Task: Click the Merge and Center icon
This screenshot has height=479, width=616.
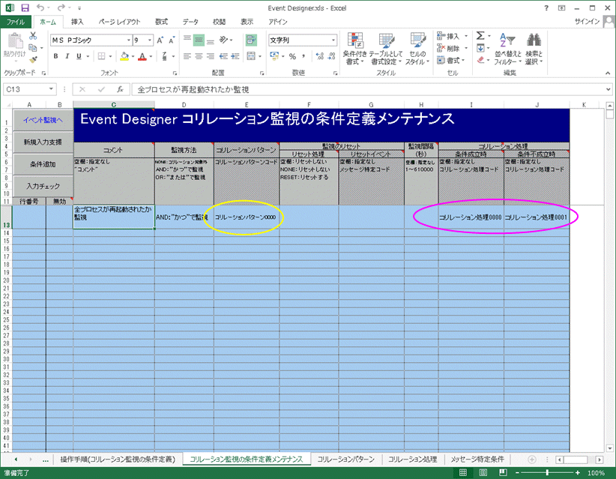Action: click(x=251, y=56)
